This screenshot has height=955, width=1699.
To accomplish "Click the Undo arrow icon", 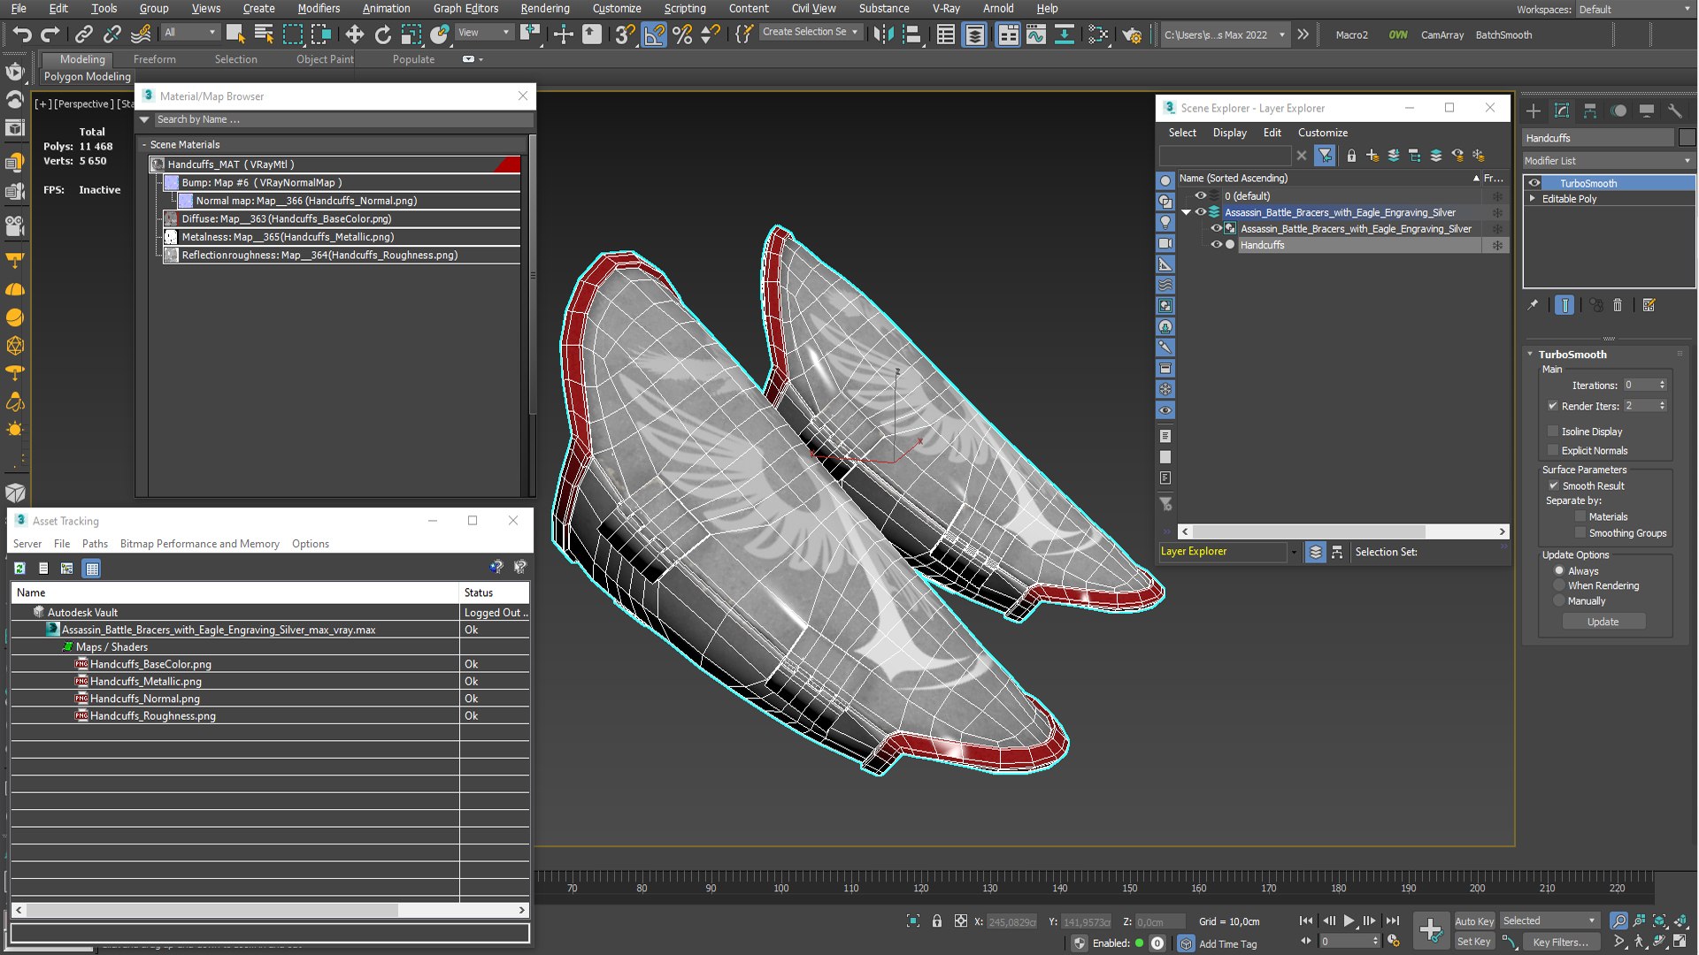I will click(22, 34).
